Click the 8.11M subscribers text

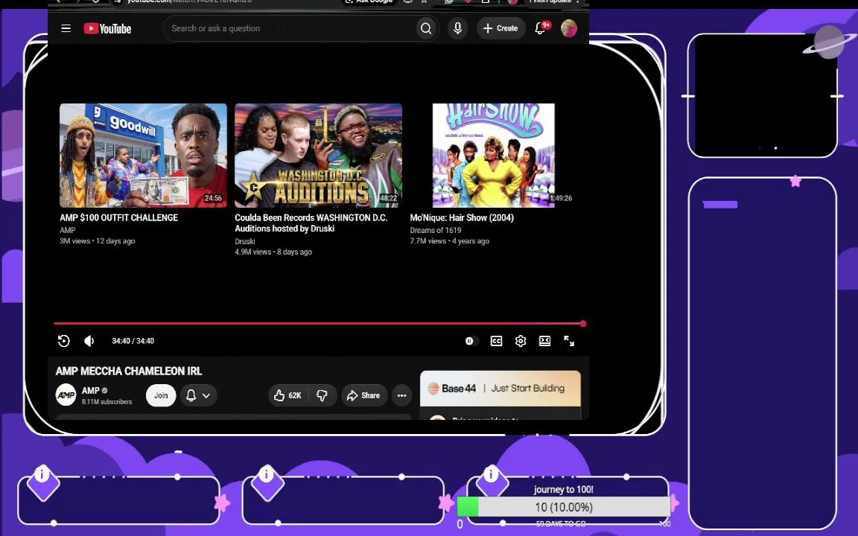click(x=107, y=401)
